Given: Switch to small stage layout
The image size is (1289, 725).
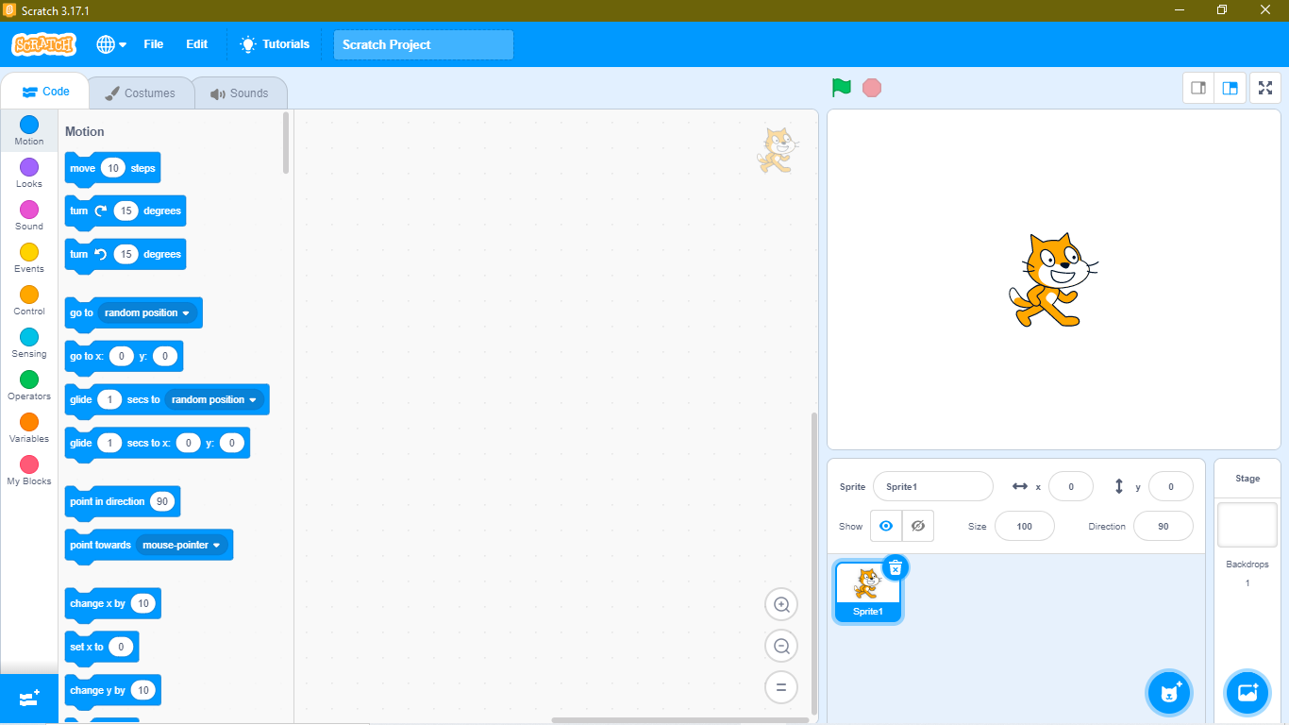Looking at the screenshot, I should [x=1198, y=88].
